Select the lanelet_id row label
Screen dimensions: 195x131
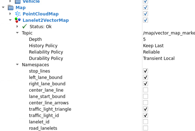tap(39, 122)
